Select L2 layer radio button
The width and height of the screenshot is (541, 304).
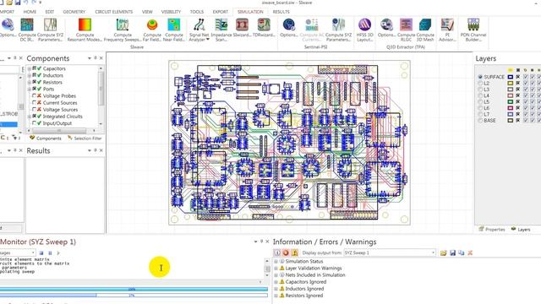480,83
